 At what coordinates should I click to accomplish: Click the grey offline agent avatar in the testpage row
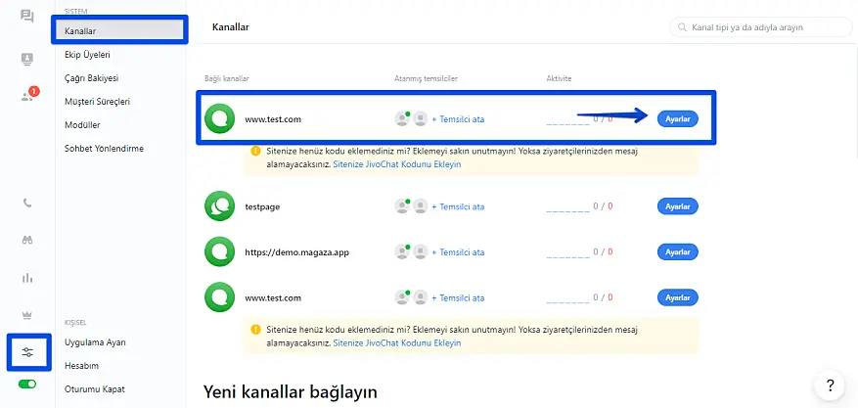coord(421,206)
